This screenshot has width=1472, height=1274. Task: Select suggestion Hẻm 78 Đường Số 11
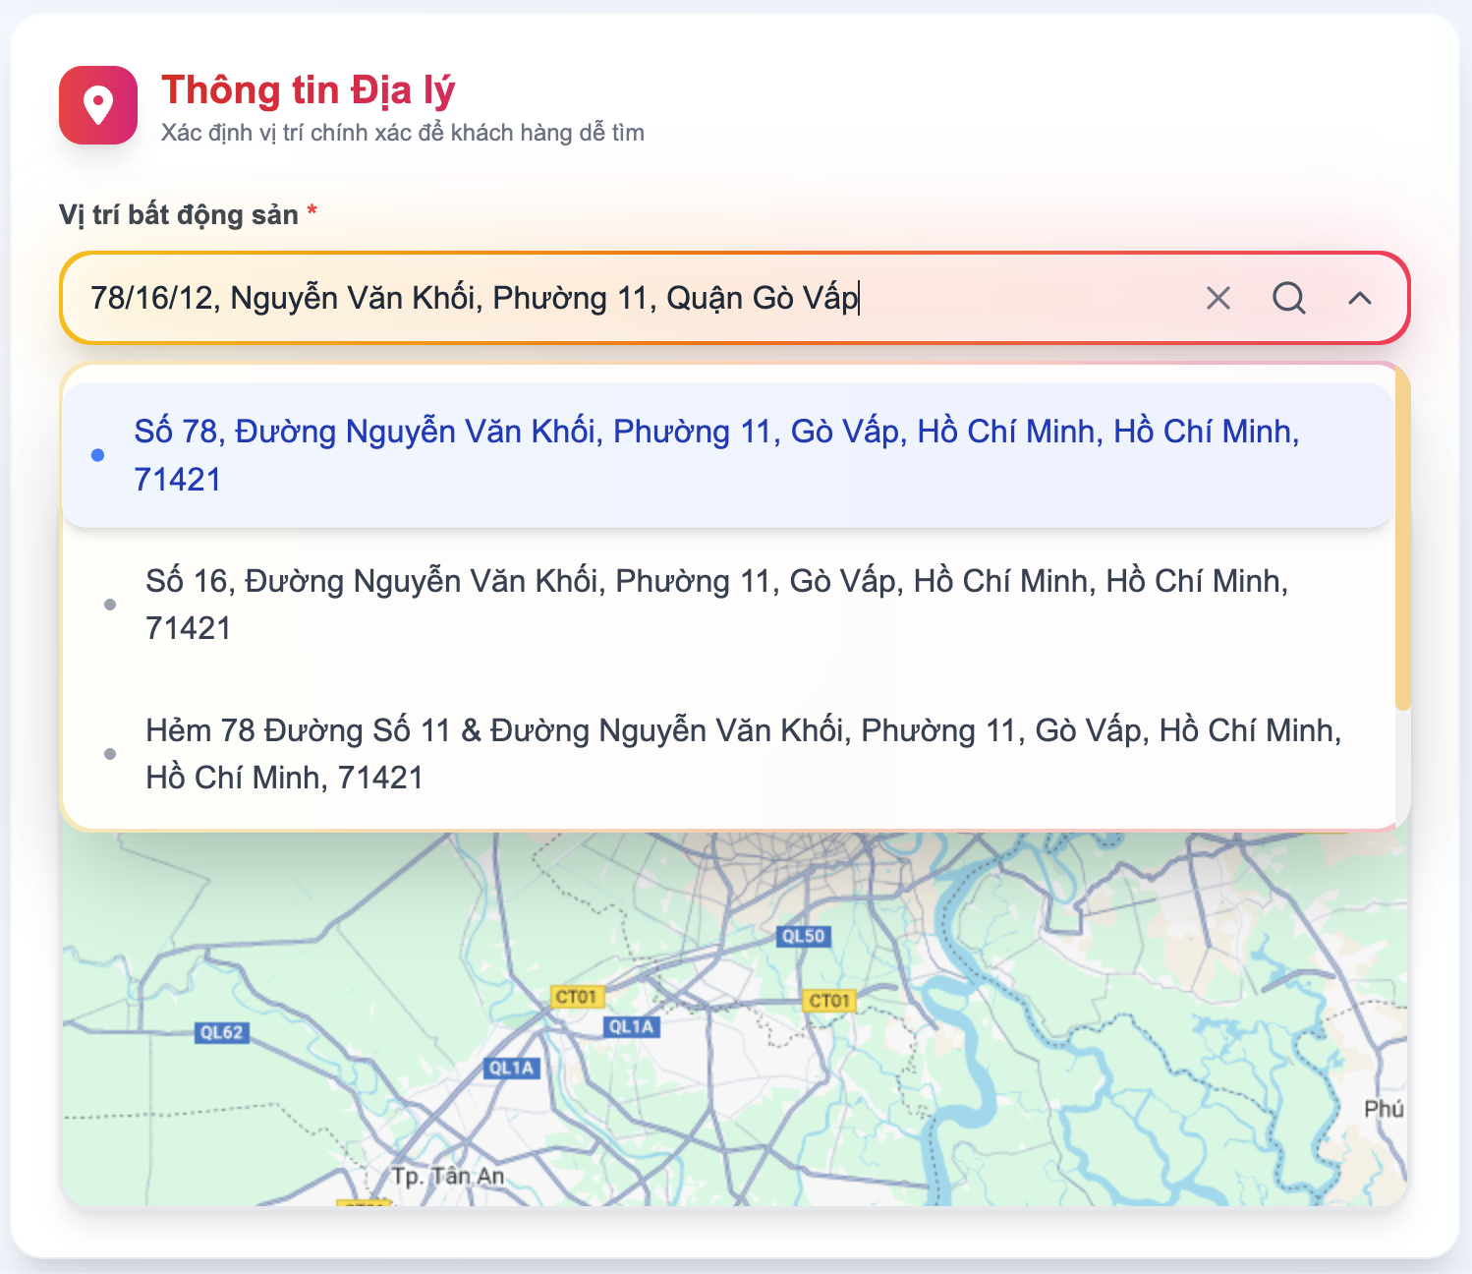pos(727,754)
